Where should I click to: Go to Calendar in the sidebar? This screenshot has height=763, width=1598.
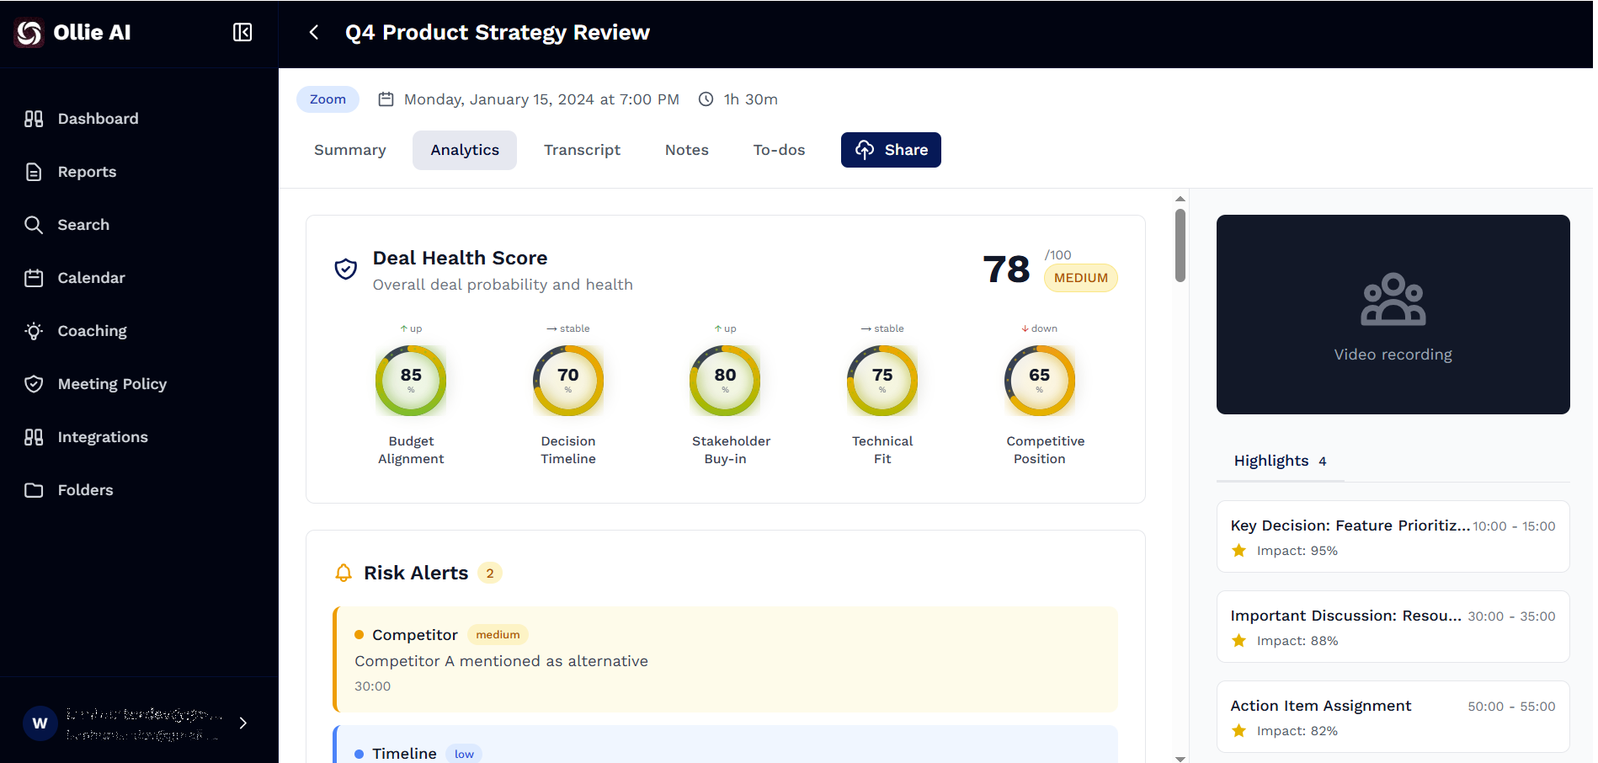(91, 278)
